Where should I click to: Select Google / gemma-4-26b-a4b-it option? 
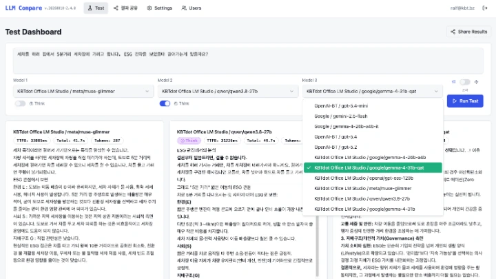373,126
